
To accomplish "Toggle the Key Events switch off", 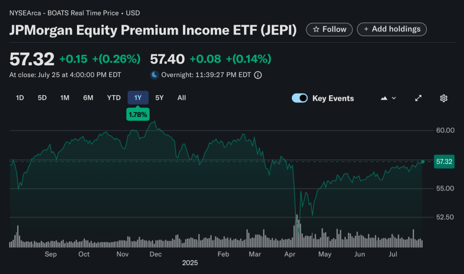I will point(300,98).
